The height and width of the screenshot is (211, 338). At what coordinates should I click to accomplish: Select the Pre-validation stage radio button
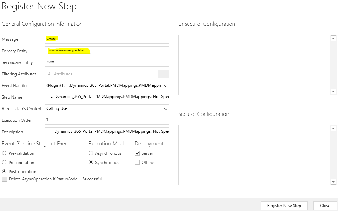[4, 153]
